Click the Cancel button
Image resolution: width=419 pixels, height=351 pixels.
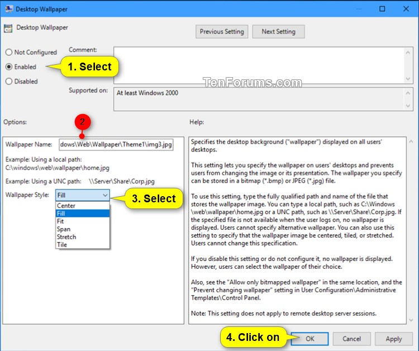tap(351, 339)
